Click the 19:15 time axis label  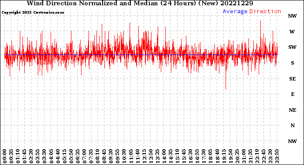pos(223,156)
